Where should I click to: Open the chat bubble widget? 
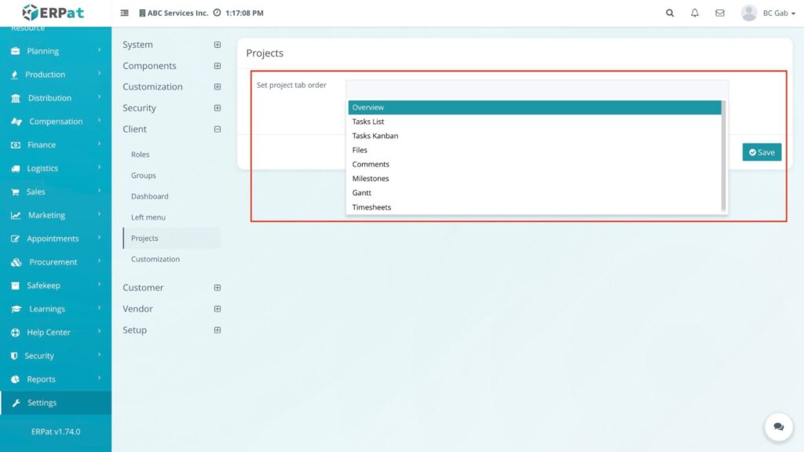coord(778,427)
